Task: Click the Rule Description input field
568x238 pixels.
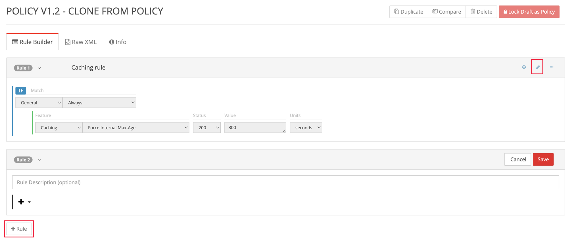Action: tap(285, 182)
